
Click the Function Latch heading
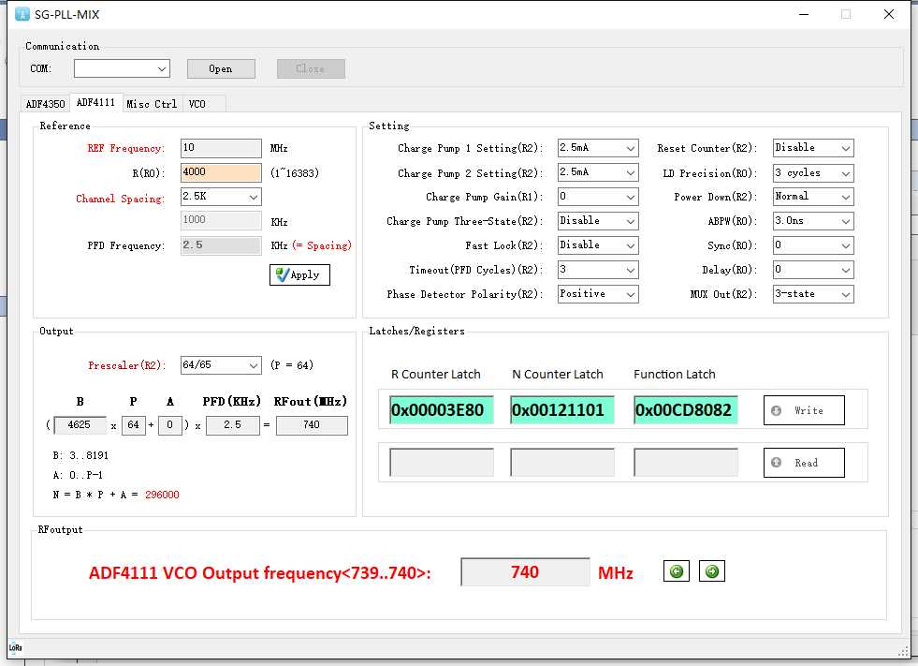click(x=675, y=375)
